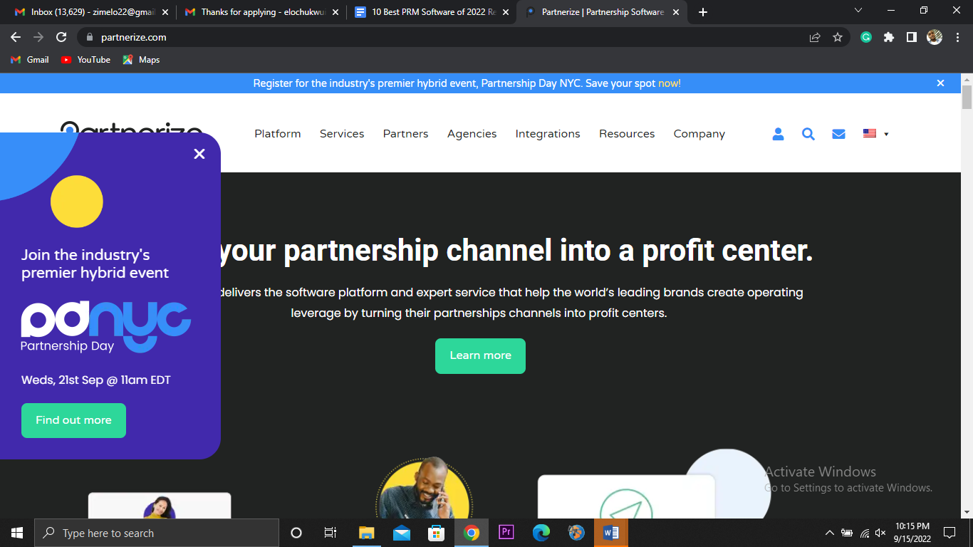Click the battery icon in system tray
The height and width of the screenshot is (547, 973).
pyautogui.click(x=847, y=533)
